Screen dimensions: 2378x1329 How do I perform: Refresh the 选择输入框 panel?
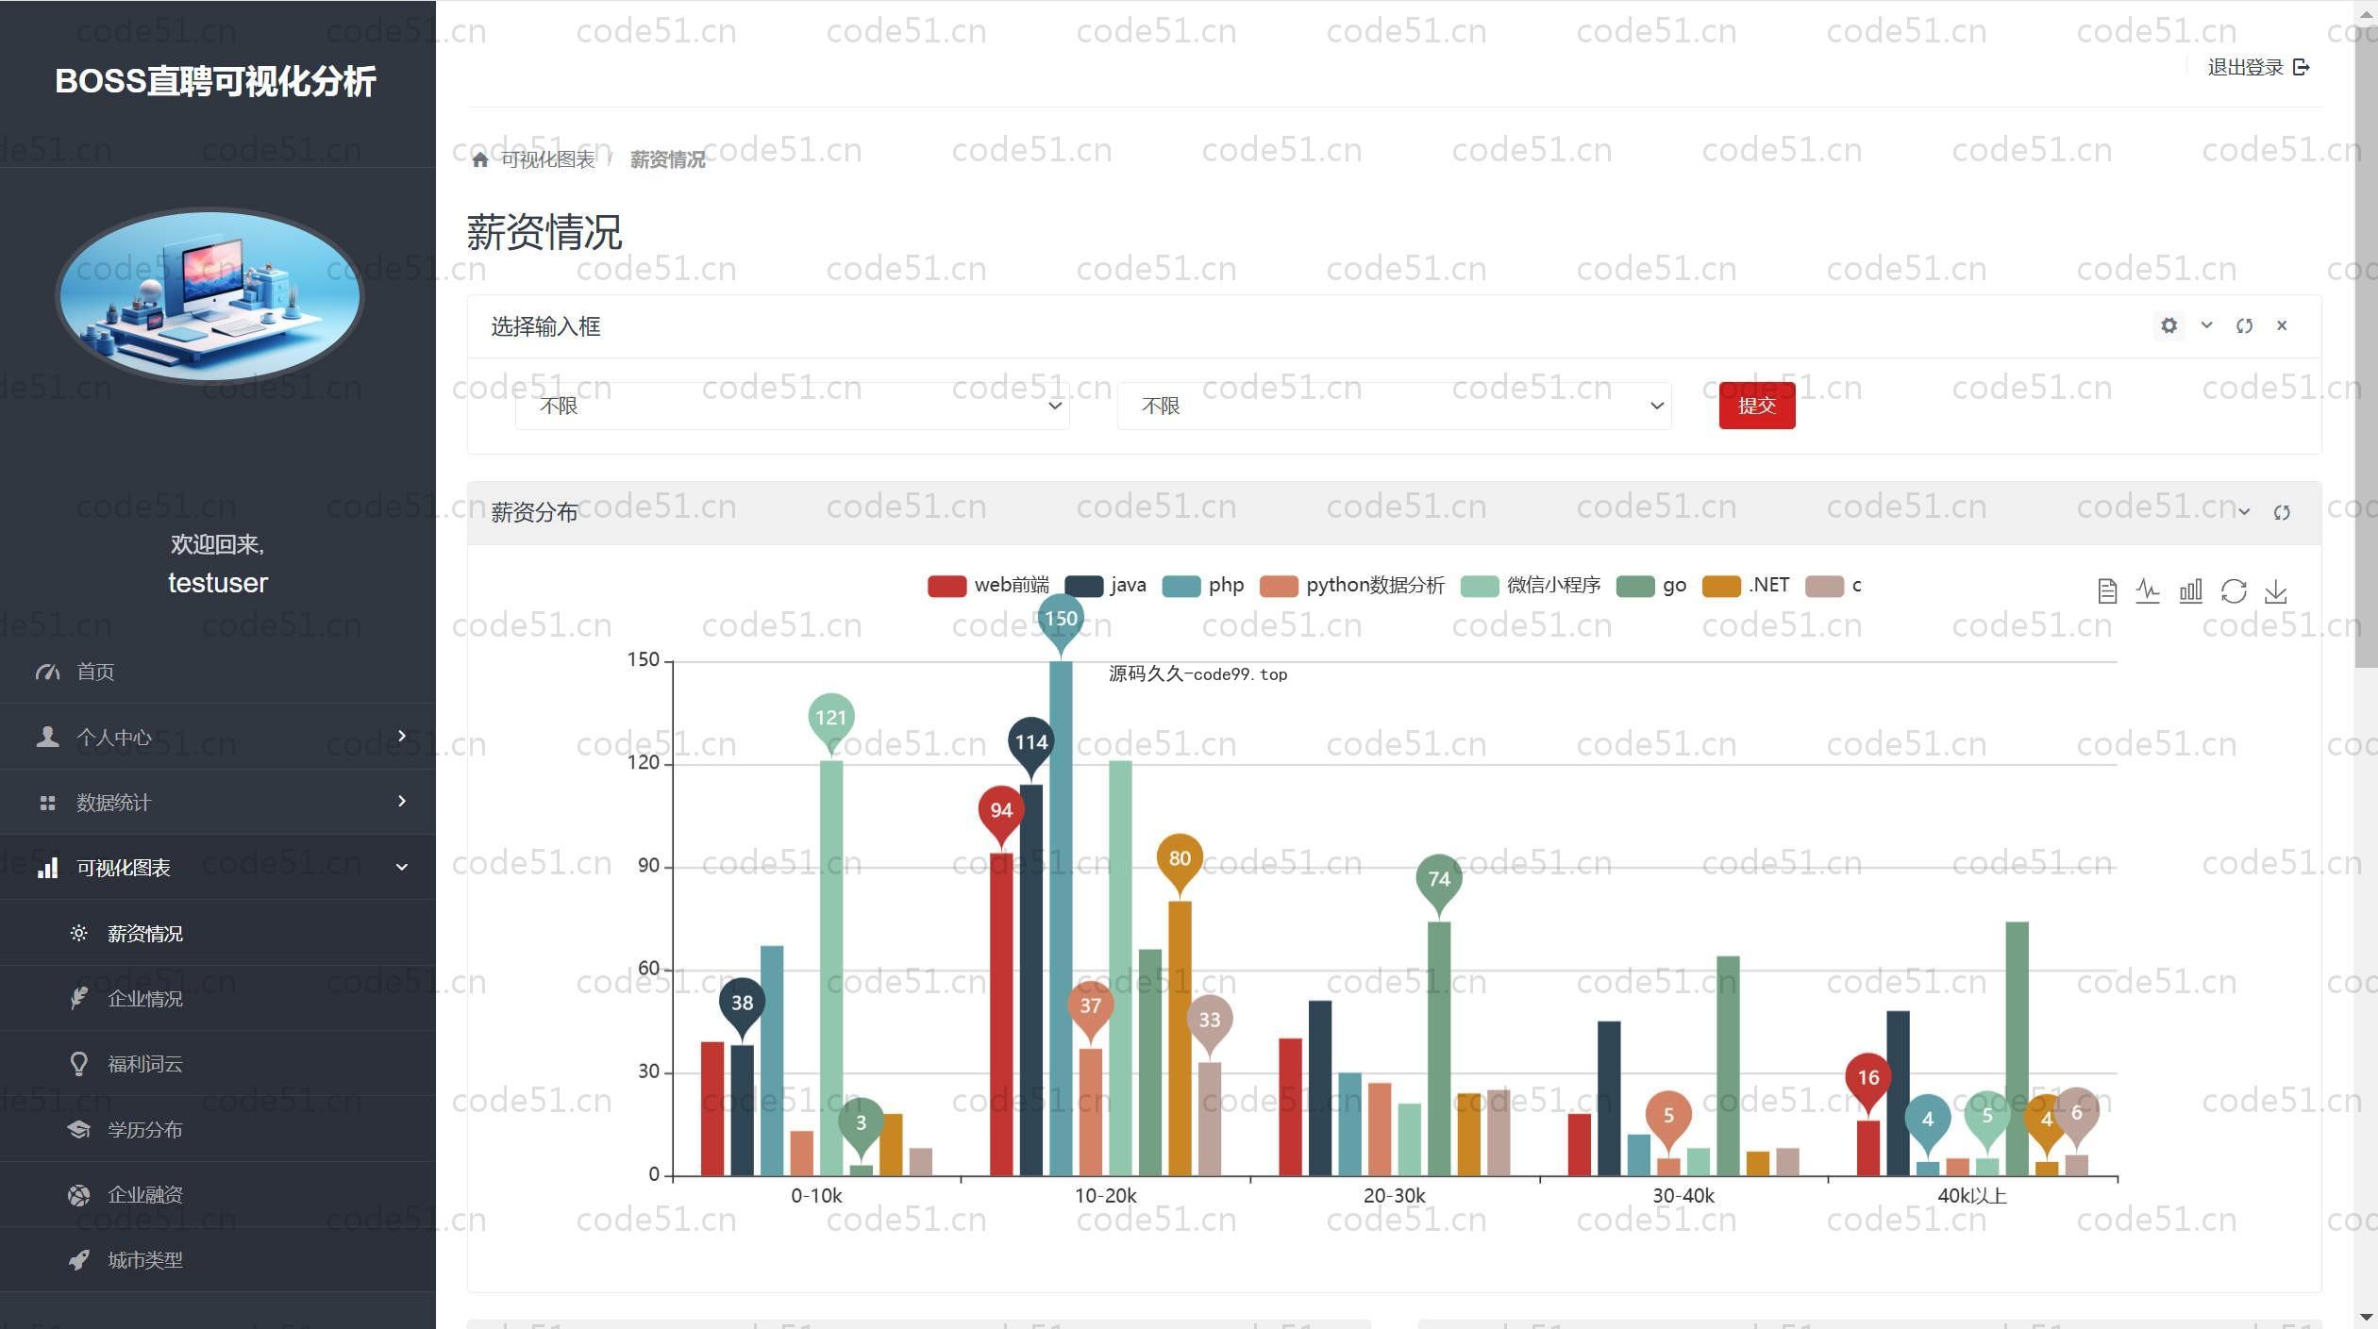tap(2244, 325)
